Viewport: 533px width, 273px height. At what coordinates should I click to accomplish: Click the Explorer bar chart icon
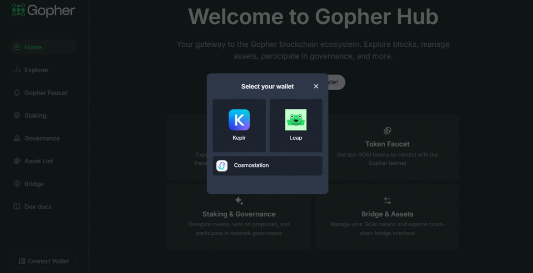click(x=17, y=70)
